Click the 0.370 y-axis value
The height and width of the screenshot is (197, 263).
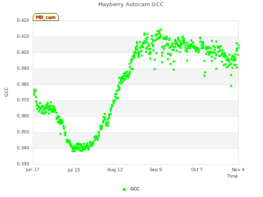pyautogui.click(x=23, y=100)
